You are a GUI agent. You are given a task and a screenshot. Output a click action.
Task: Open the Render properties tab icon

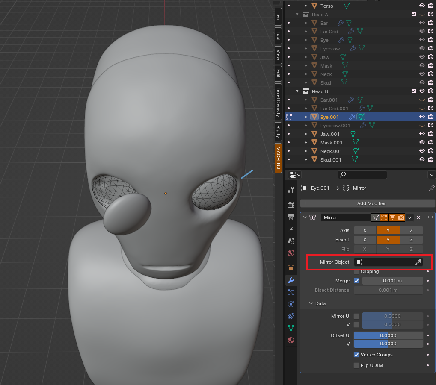pyautogui.click(x=291, y=205)
